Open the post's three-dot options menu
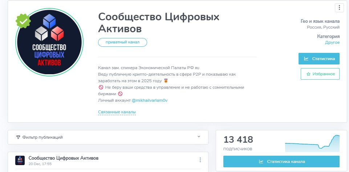The width and height of the screenshot is (349, 172). [x=200, y=160]
